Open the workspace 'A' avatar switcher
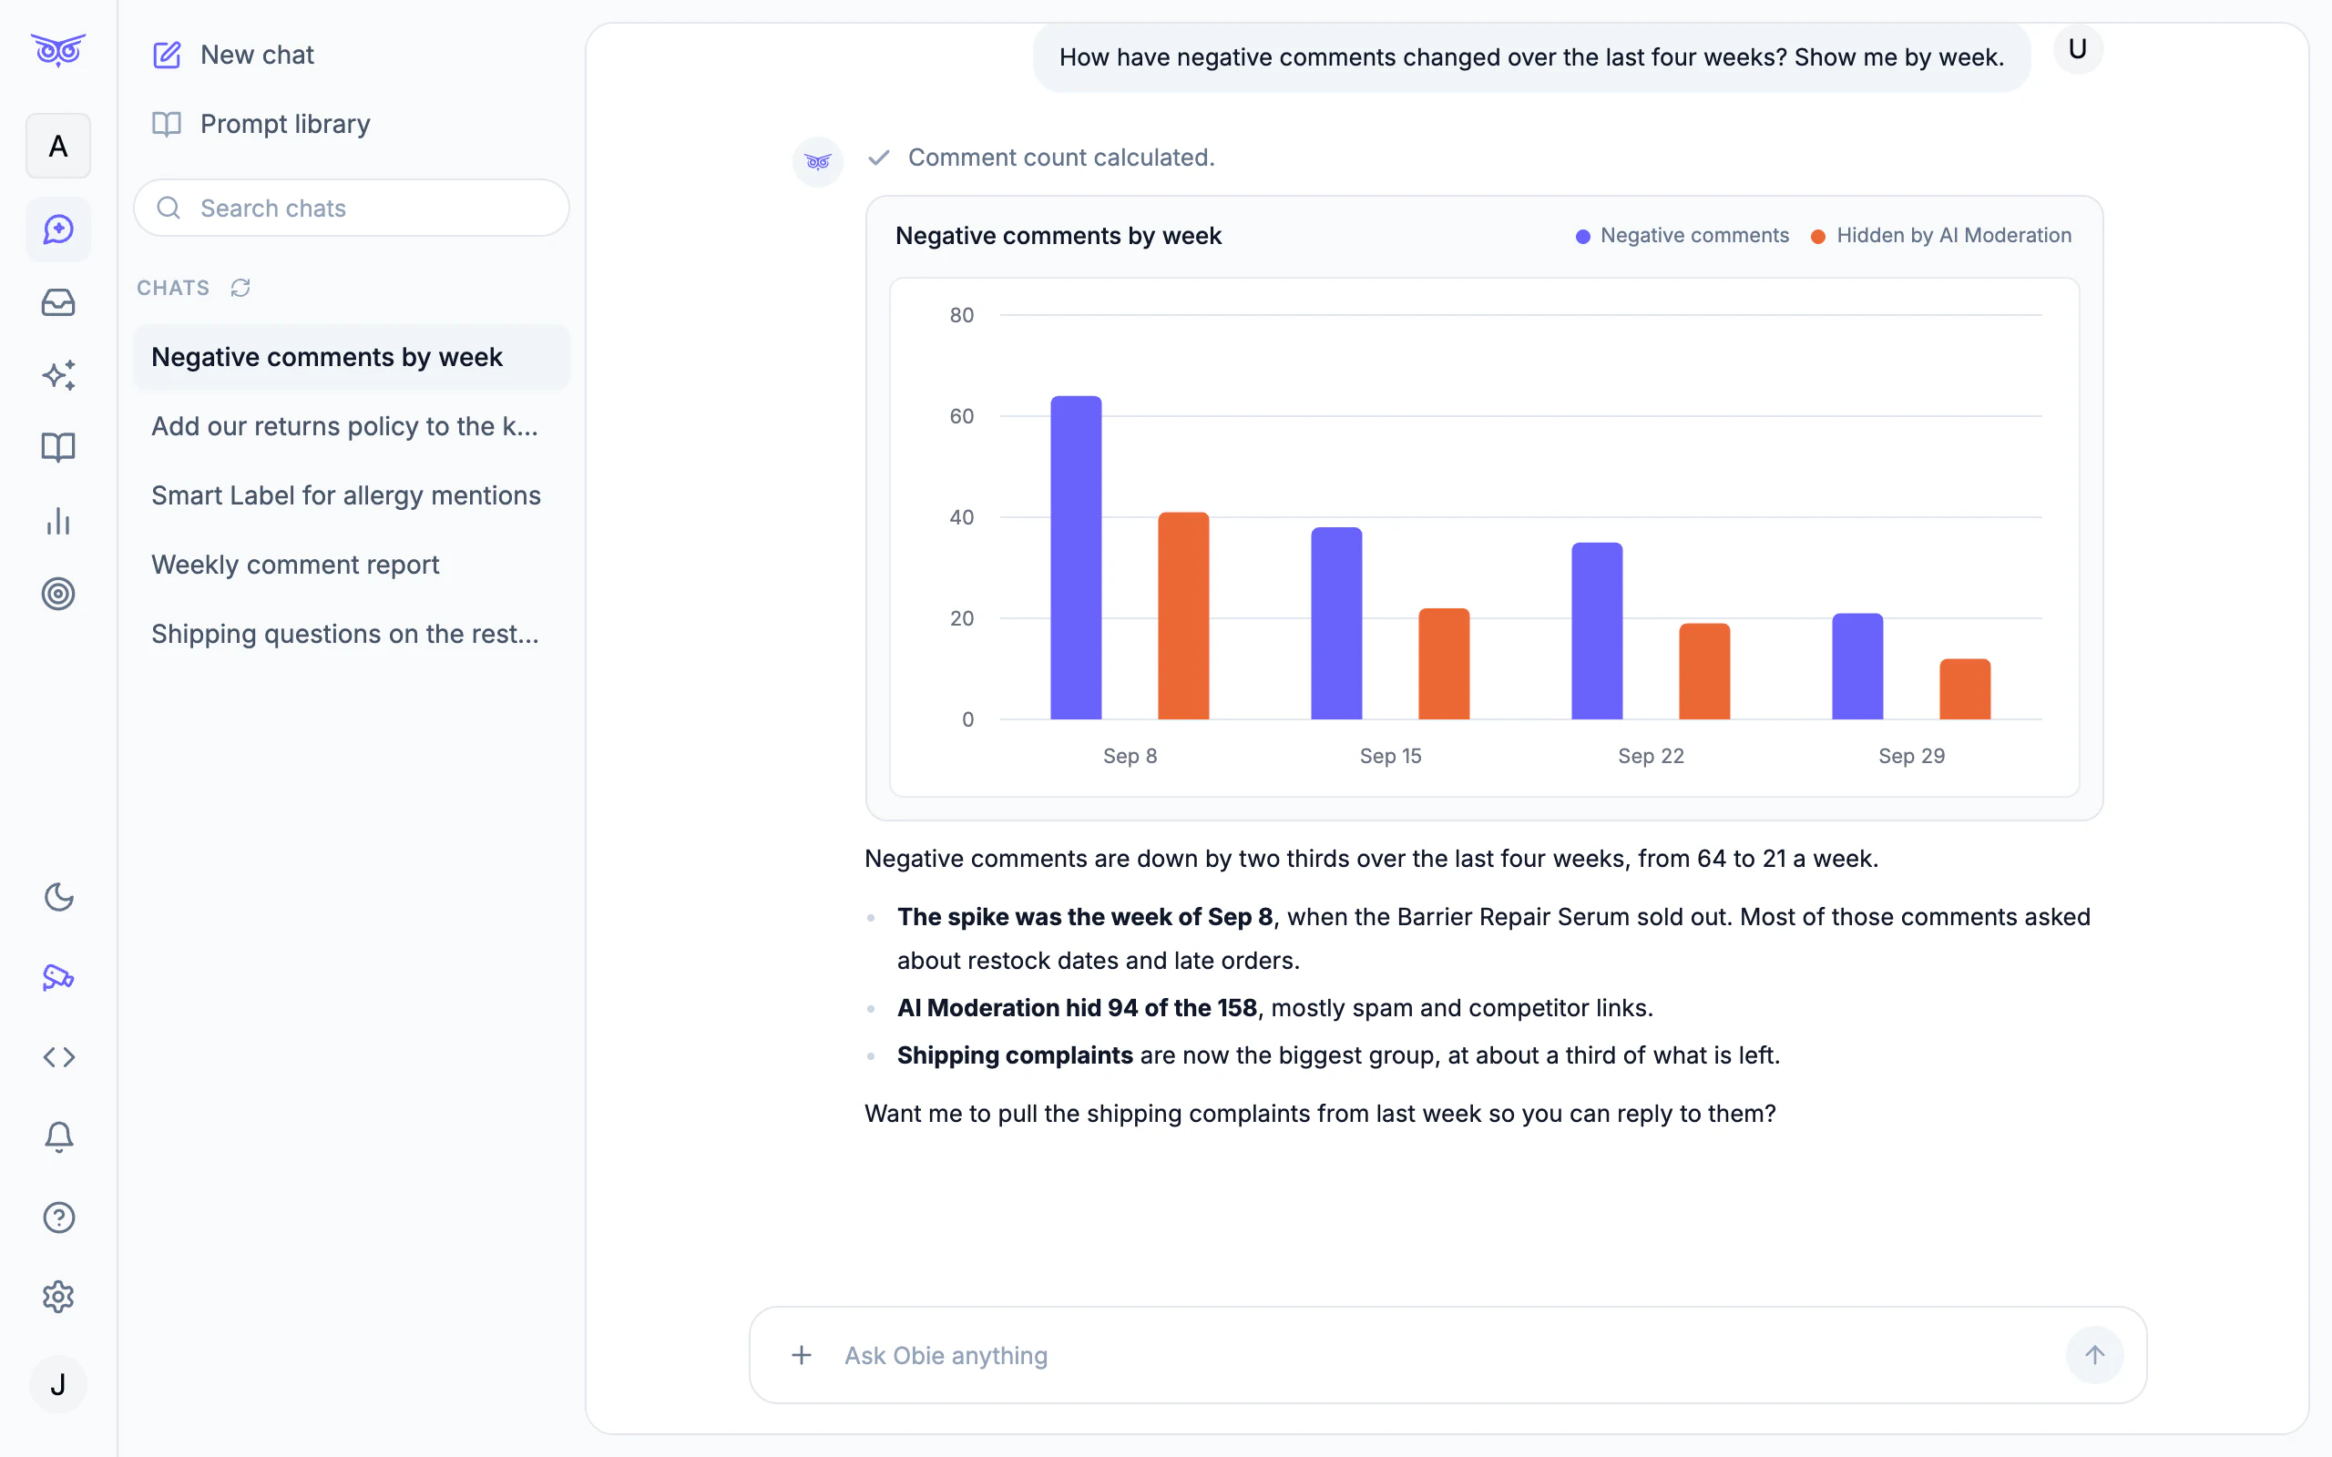 click(x=57, y=147)
